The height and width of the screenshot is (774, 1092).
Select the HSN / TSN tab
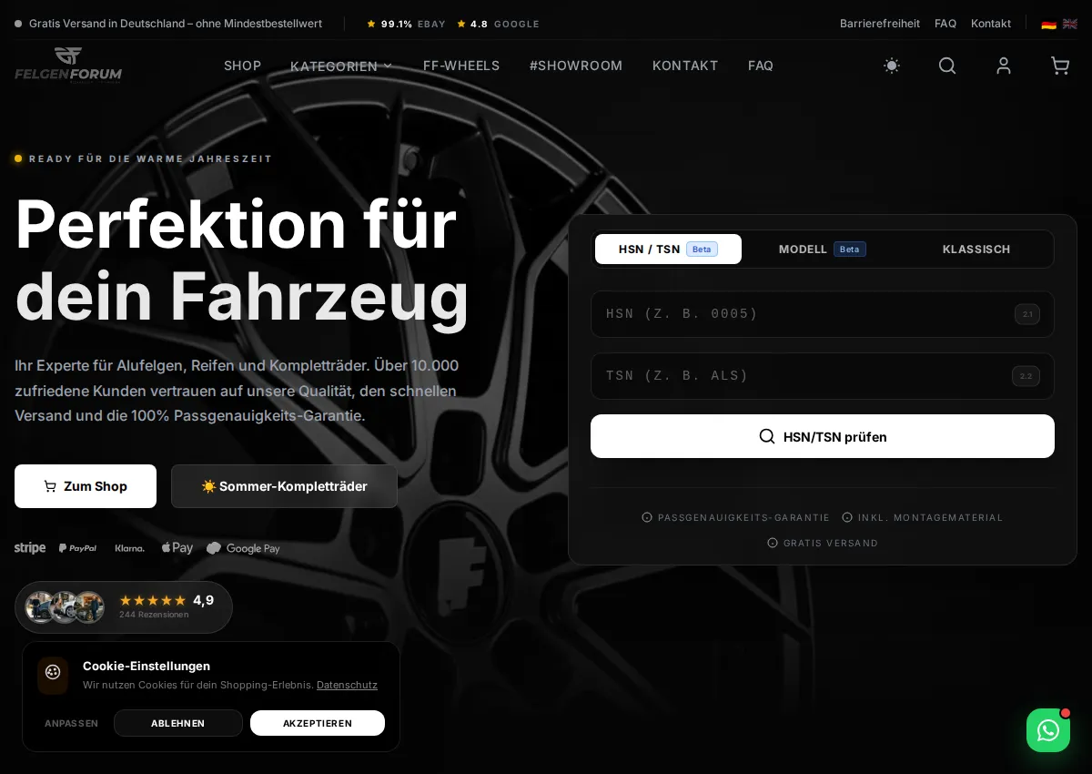(x=668, y=250)
